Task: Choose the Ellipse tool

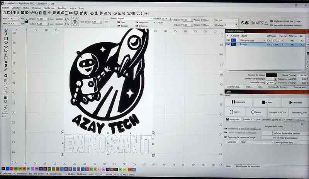Action: 6,42
